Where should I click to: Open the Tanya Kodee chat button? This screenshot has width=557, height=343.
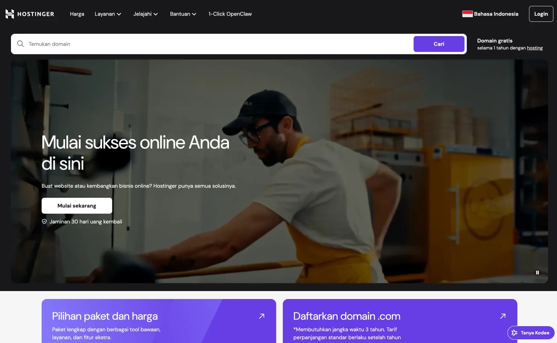point(531,333)
